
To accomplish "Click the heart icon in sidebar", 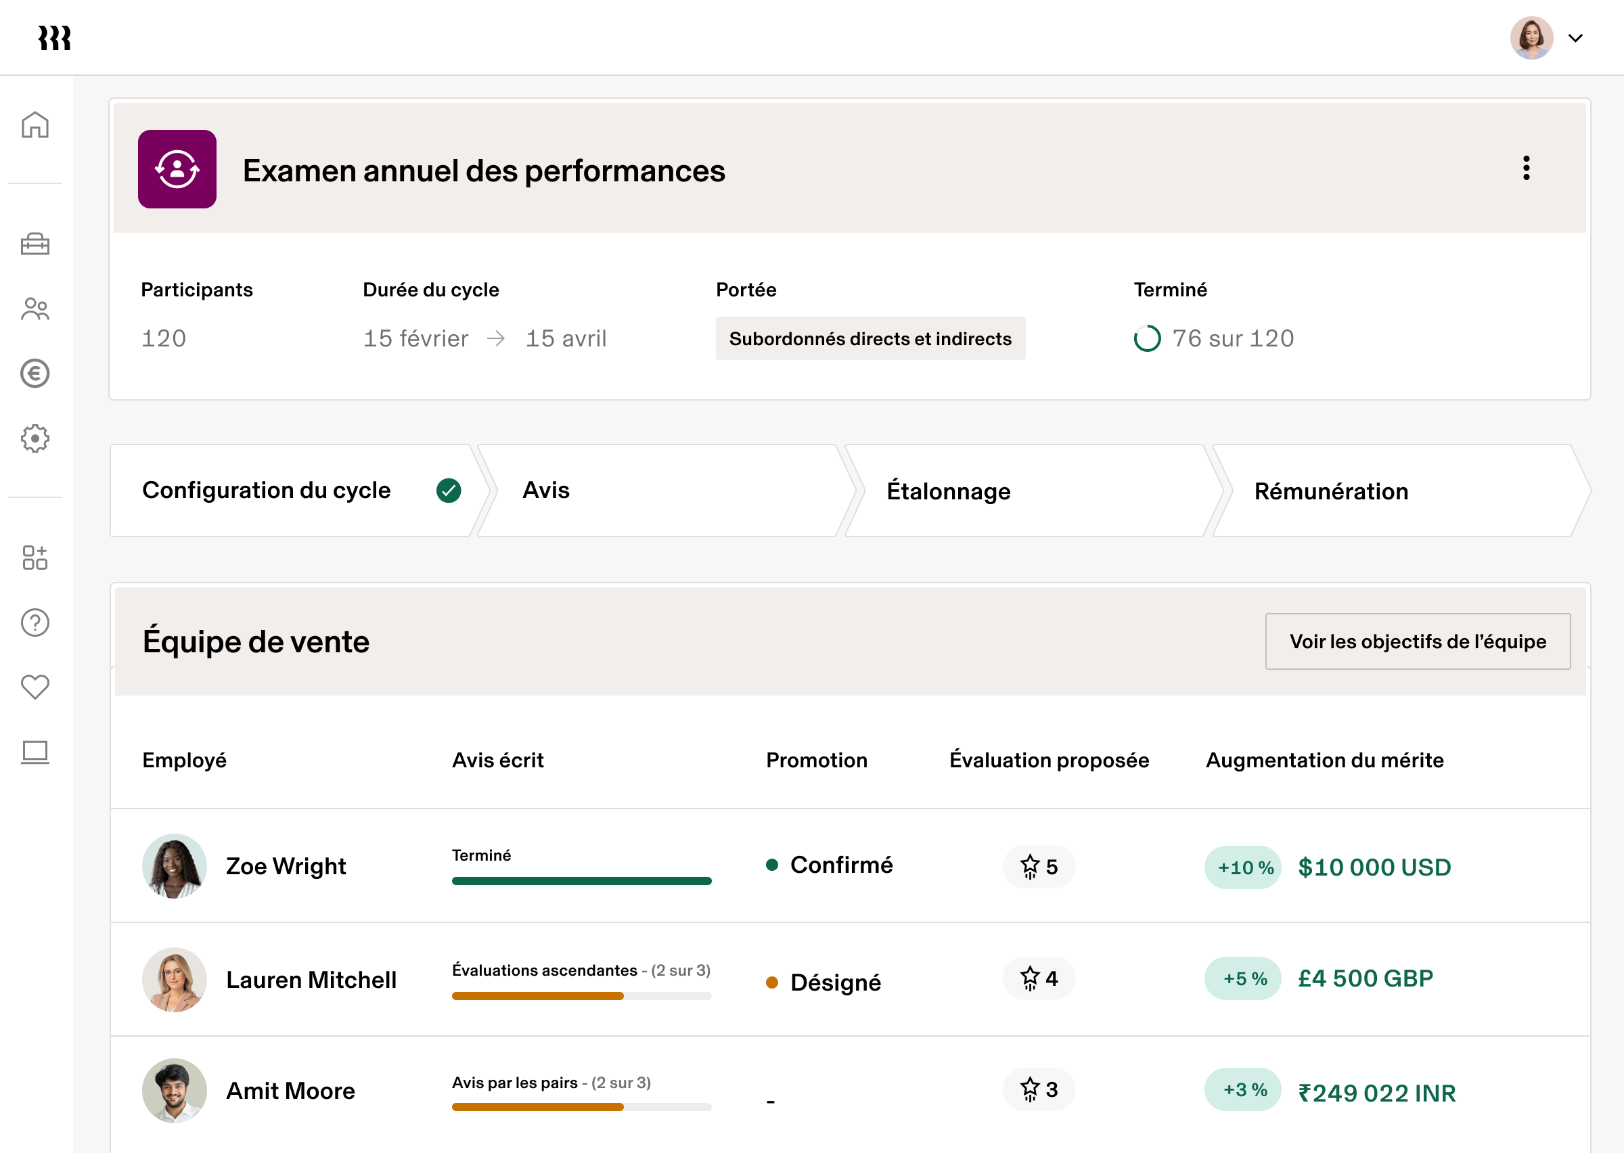I will (35, 687).
